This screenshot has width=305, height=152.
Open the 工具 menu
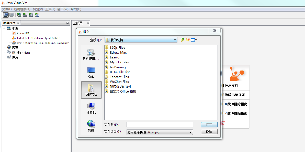click(x=50, y=9)
